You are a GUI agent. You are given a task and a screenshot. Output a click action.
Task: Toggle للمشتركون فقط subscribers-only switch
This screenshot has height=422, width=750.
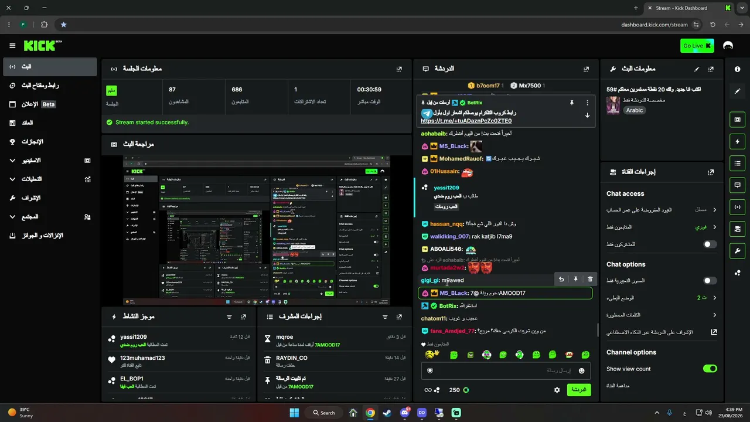point(710,244)
